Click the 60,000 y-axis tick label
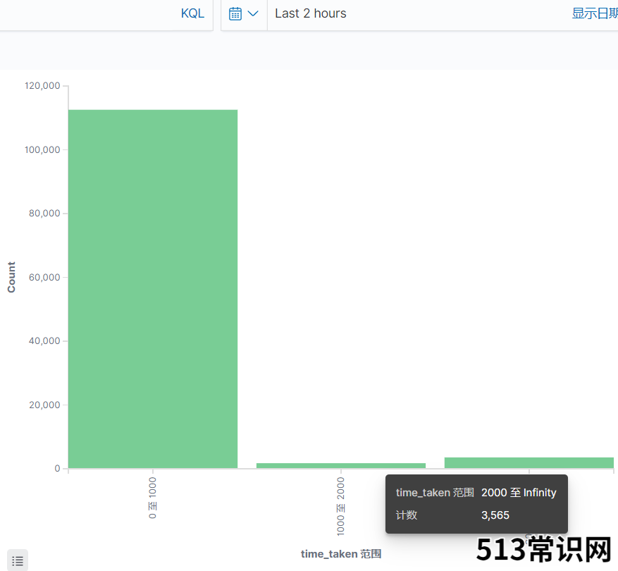The width and height of the screenshot is (618, 571). [x=45, y=277]
